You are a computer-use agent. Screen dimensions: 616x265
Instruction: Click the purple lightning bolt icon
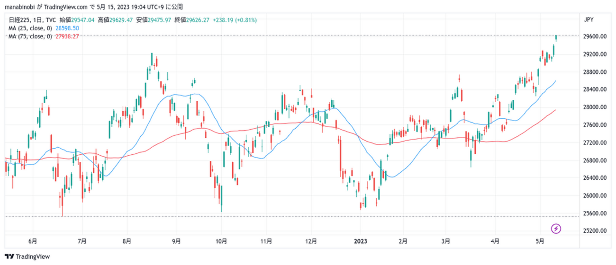(556, 229)
